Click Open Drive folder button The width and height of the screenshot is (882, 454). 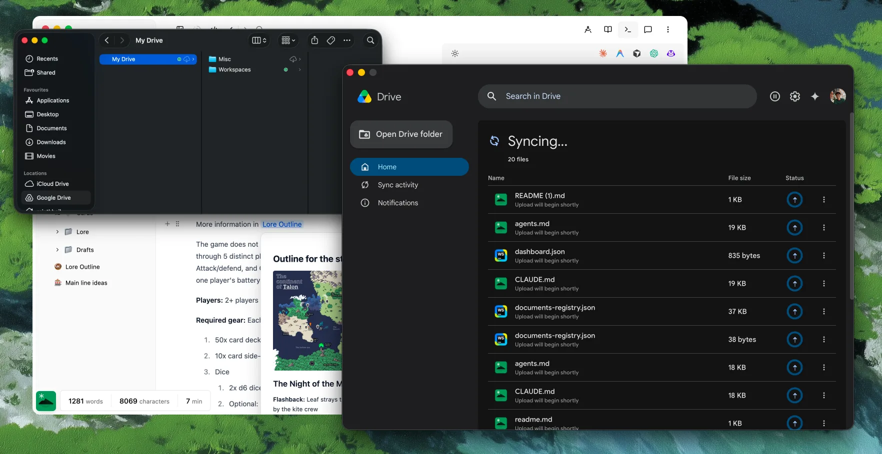(401, 134)
